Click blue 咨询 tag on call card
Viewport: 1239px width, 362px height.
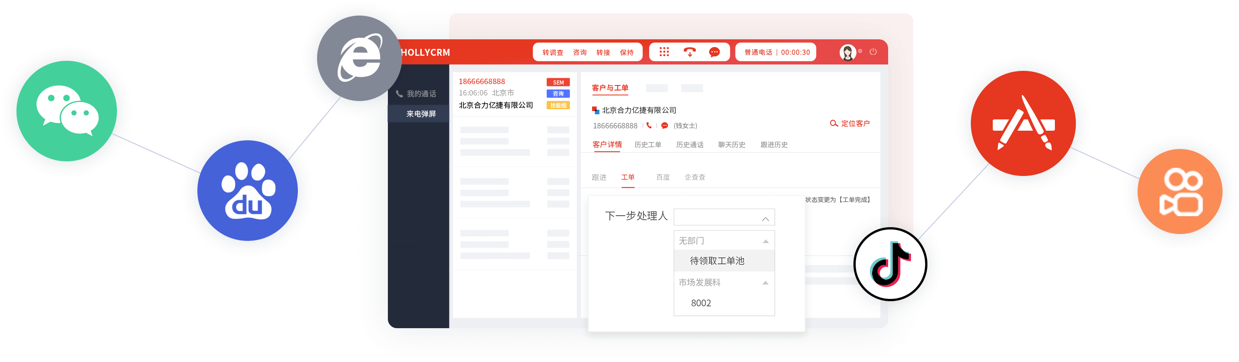coord(558,94)
